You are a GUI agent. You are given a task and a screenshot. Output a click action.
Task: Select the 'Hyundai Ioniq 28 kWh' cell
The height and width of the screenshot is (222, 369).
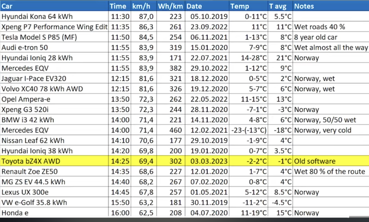pos(55,58)
